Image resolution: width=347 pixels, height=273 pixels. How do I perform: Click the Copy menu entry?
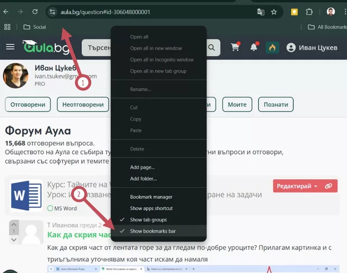(158, 119)
